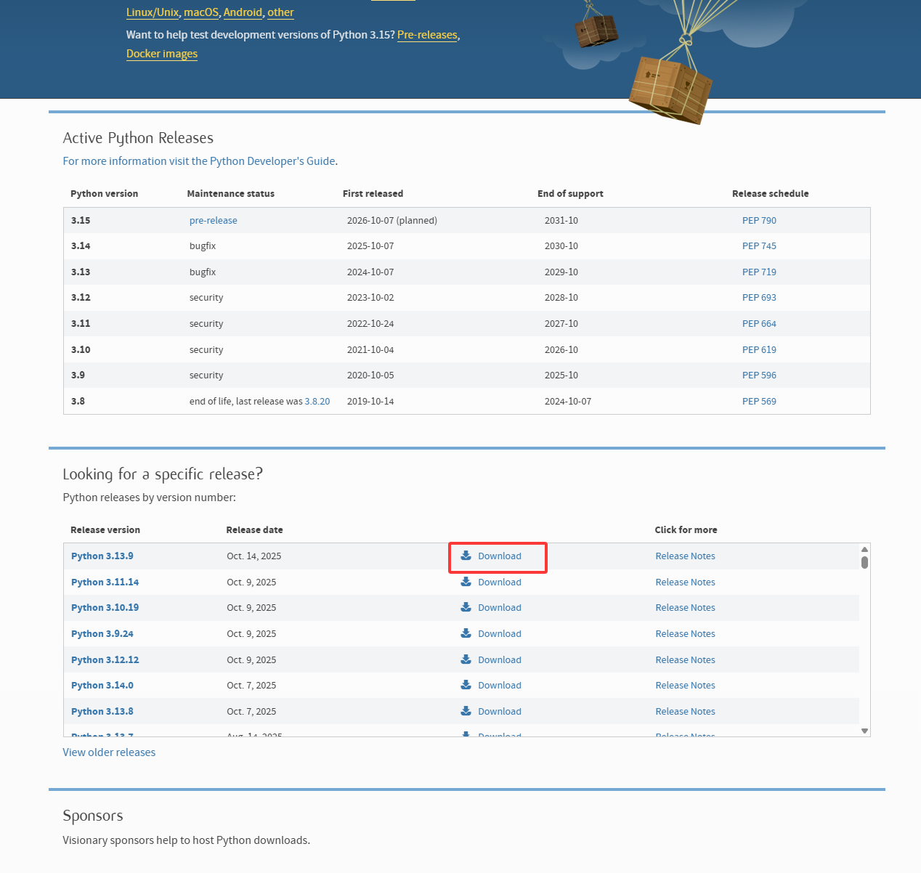Click the release list scrollbar thumb
921x873 pixels.
tap(864, 562)
